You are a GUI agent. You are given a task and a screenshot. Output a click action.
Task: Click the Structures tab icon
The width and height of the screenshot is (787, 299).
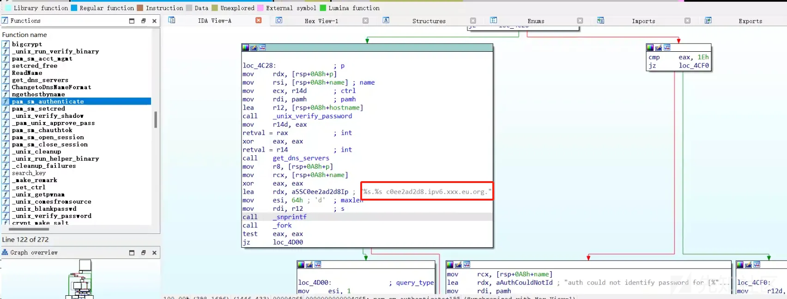[x=386, y=20]
